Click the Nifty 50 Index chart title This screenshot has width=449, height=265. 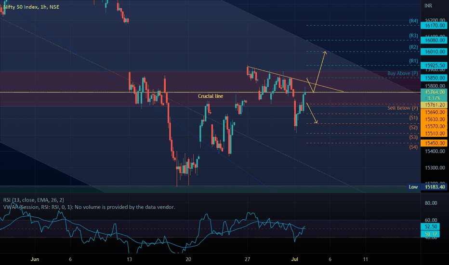31,7
